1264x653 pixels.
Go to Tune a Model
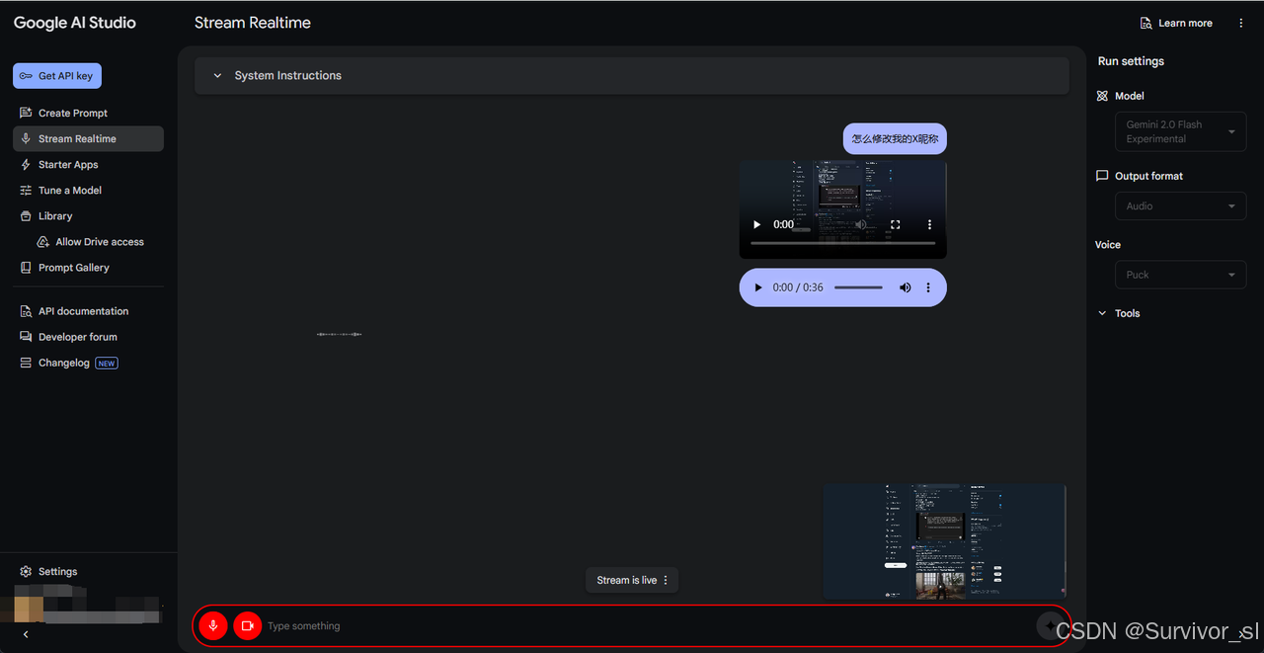coord(69,190)
